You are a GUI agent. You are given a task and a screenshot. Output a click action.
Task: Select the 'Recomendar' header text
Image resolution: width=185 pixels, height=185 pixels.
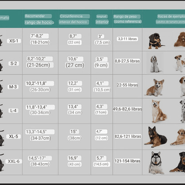(x=35, y=16)
